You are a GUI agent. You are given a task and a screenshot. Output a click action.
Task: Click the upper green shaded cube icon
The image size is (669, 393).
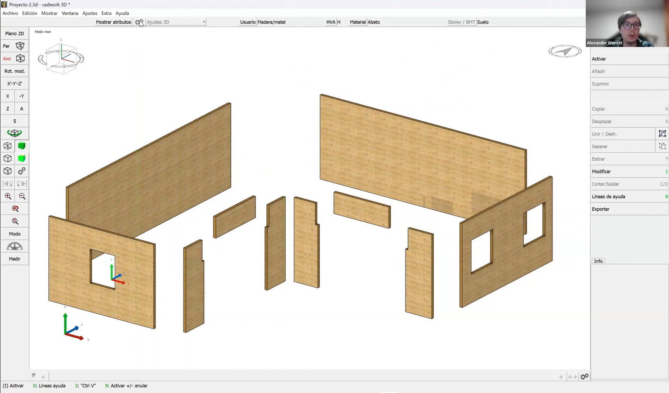[22, 146]
